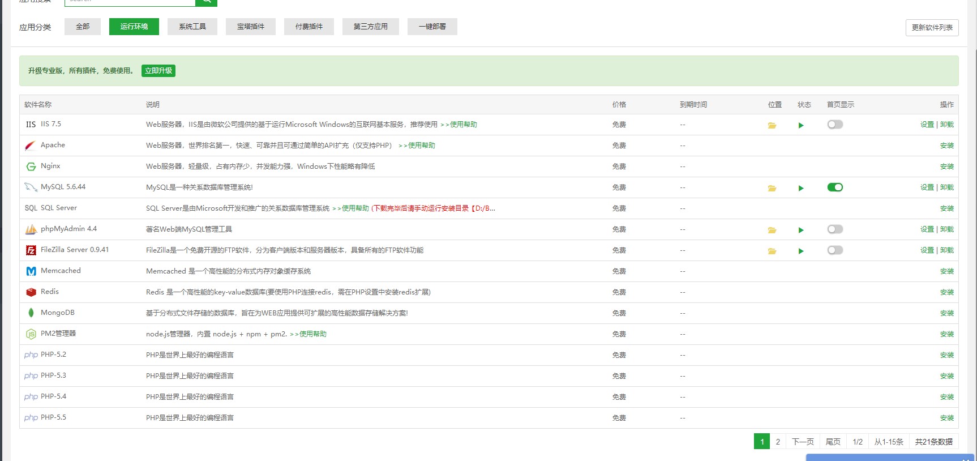The height and width of the screenshot is (461, 977).
Task: Click FileZilla Server status play icon
Action: [x=801, y=251]
